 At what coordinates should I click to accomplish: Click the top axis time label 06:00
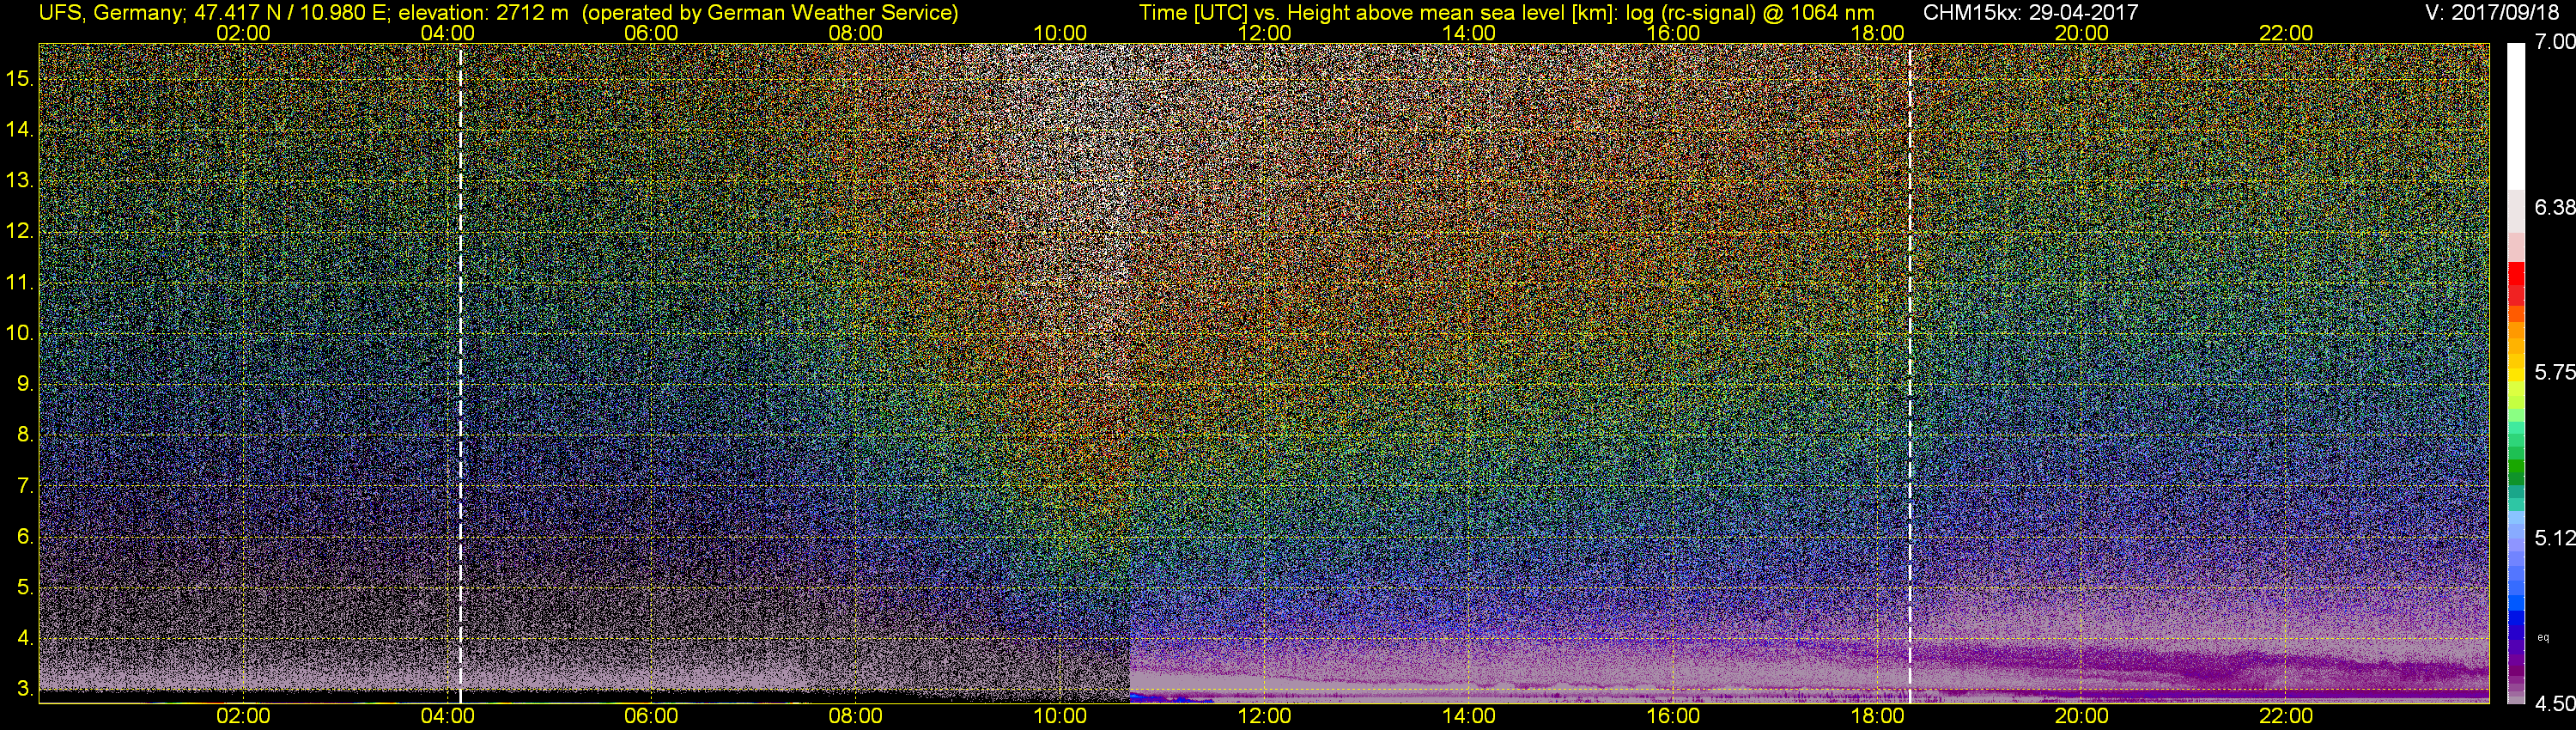coord(651,33)
